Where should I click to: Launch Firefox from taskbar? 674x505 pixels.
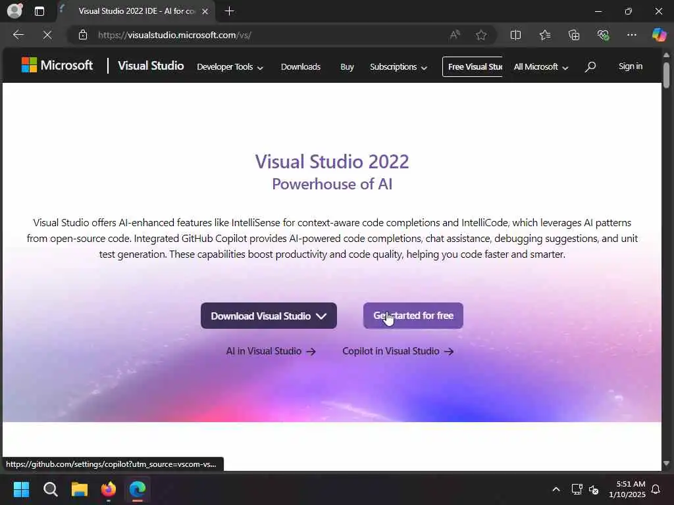[x=109, y=489]
